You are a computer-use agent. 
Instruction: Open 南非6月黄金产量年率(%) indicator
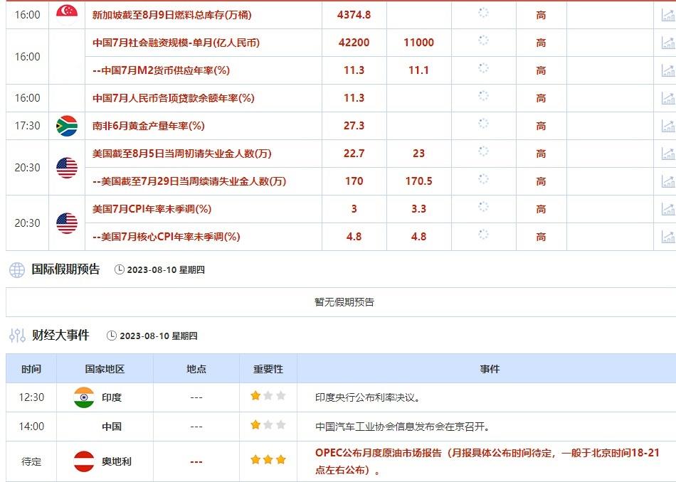148,126
